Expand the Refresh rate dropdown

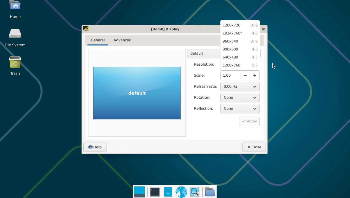(240, 87)
